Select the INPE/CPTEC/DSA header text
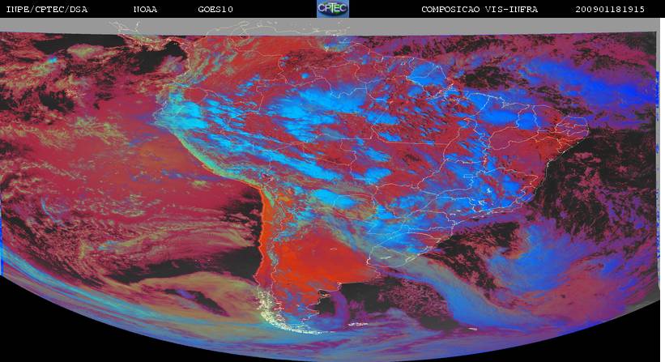The width and height of the screenshot is (665, 362). click(47, 10)
